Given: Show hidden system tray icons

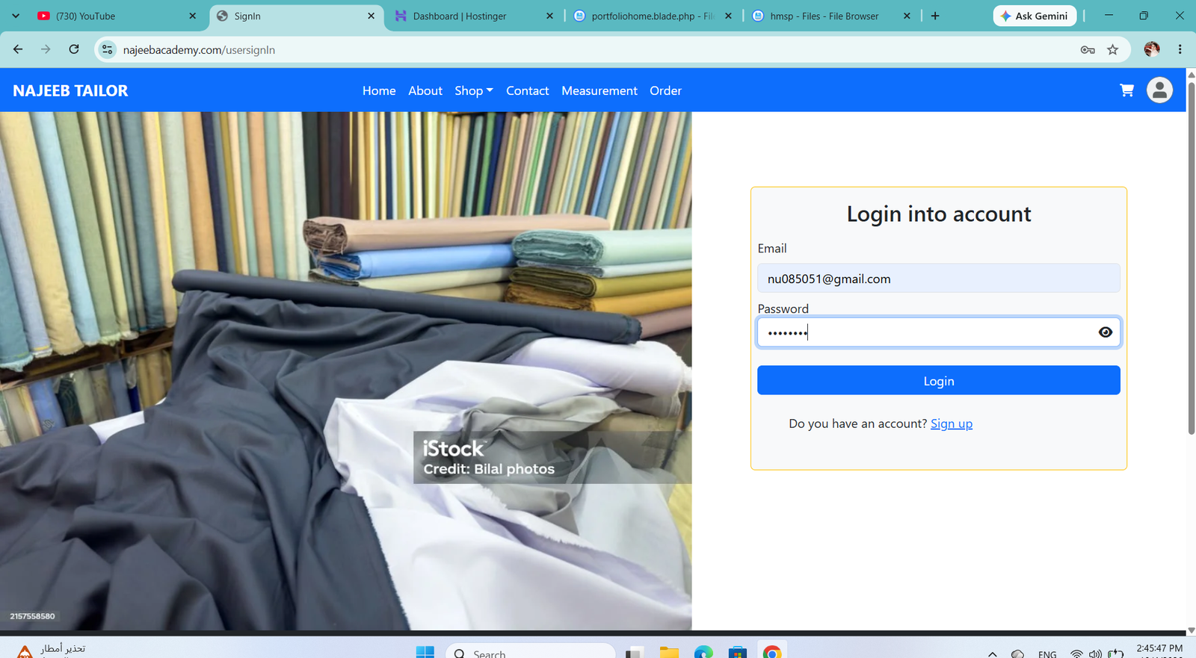Looking at the screenshot, I should (x=992, y=654).
